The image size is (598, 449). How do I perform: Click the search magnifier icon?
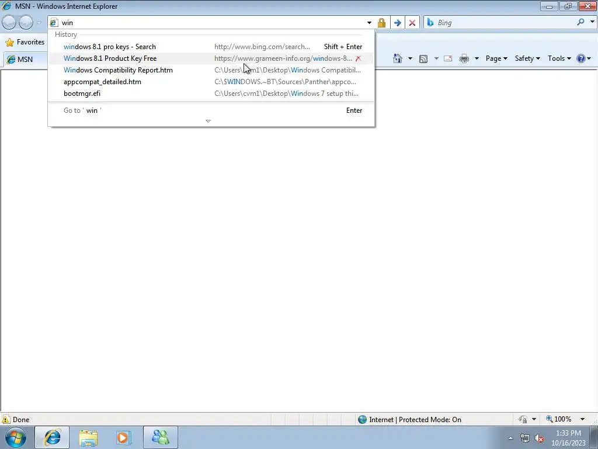pos(580,22)
